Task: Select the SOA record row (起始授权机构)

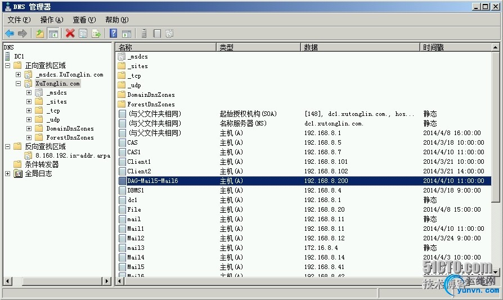Action: [x=304, y=114]
